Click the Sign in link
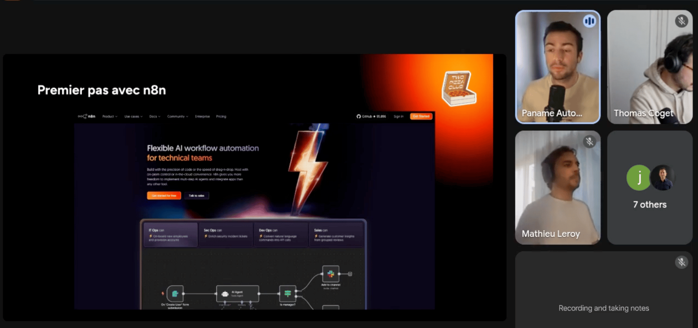Viewport: 698px width, 328px height. 398,116
